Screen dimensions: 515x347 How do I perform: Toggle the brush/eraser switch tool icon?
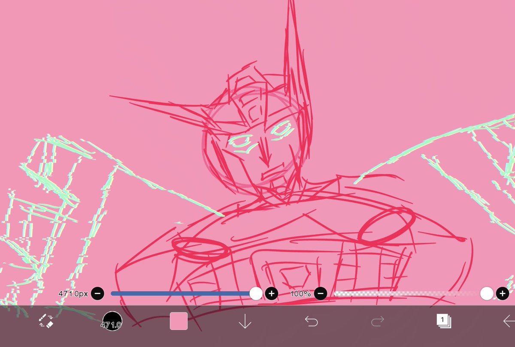click(x=45, y=321)
